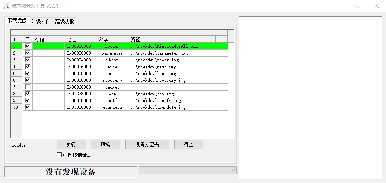
Task: Select the MiniLoaderAll.bin path cell
Action: [x=172, y=46]
